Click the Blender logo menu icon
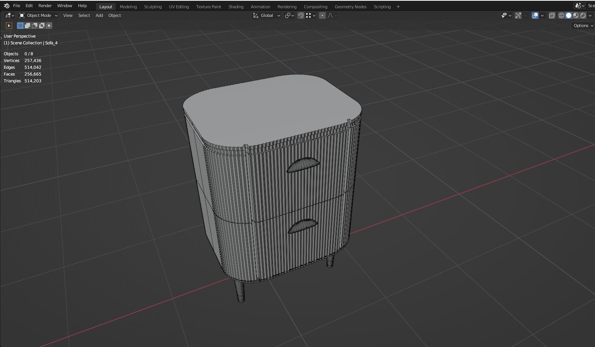Image resolution: width=595 pixels, height=347 pixels. [x=6, y=6]
